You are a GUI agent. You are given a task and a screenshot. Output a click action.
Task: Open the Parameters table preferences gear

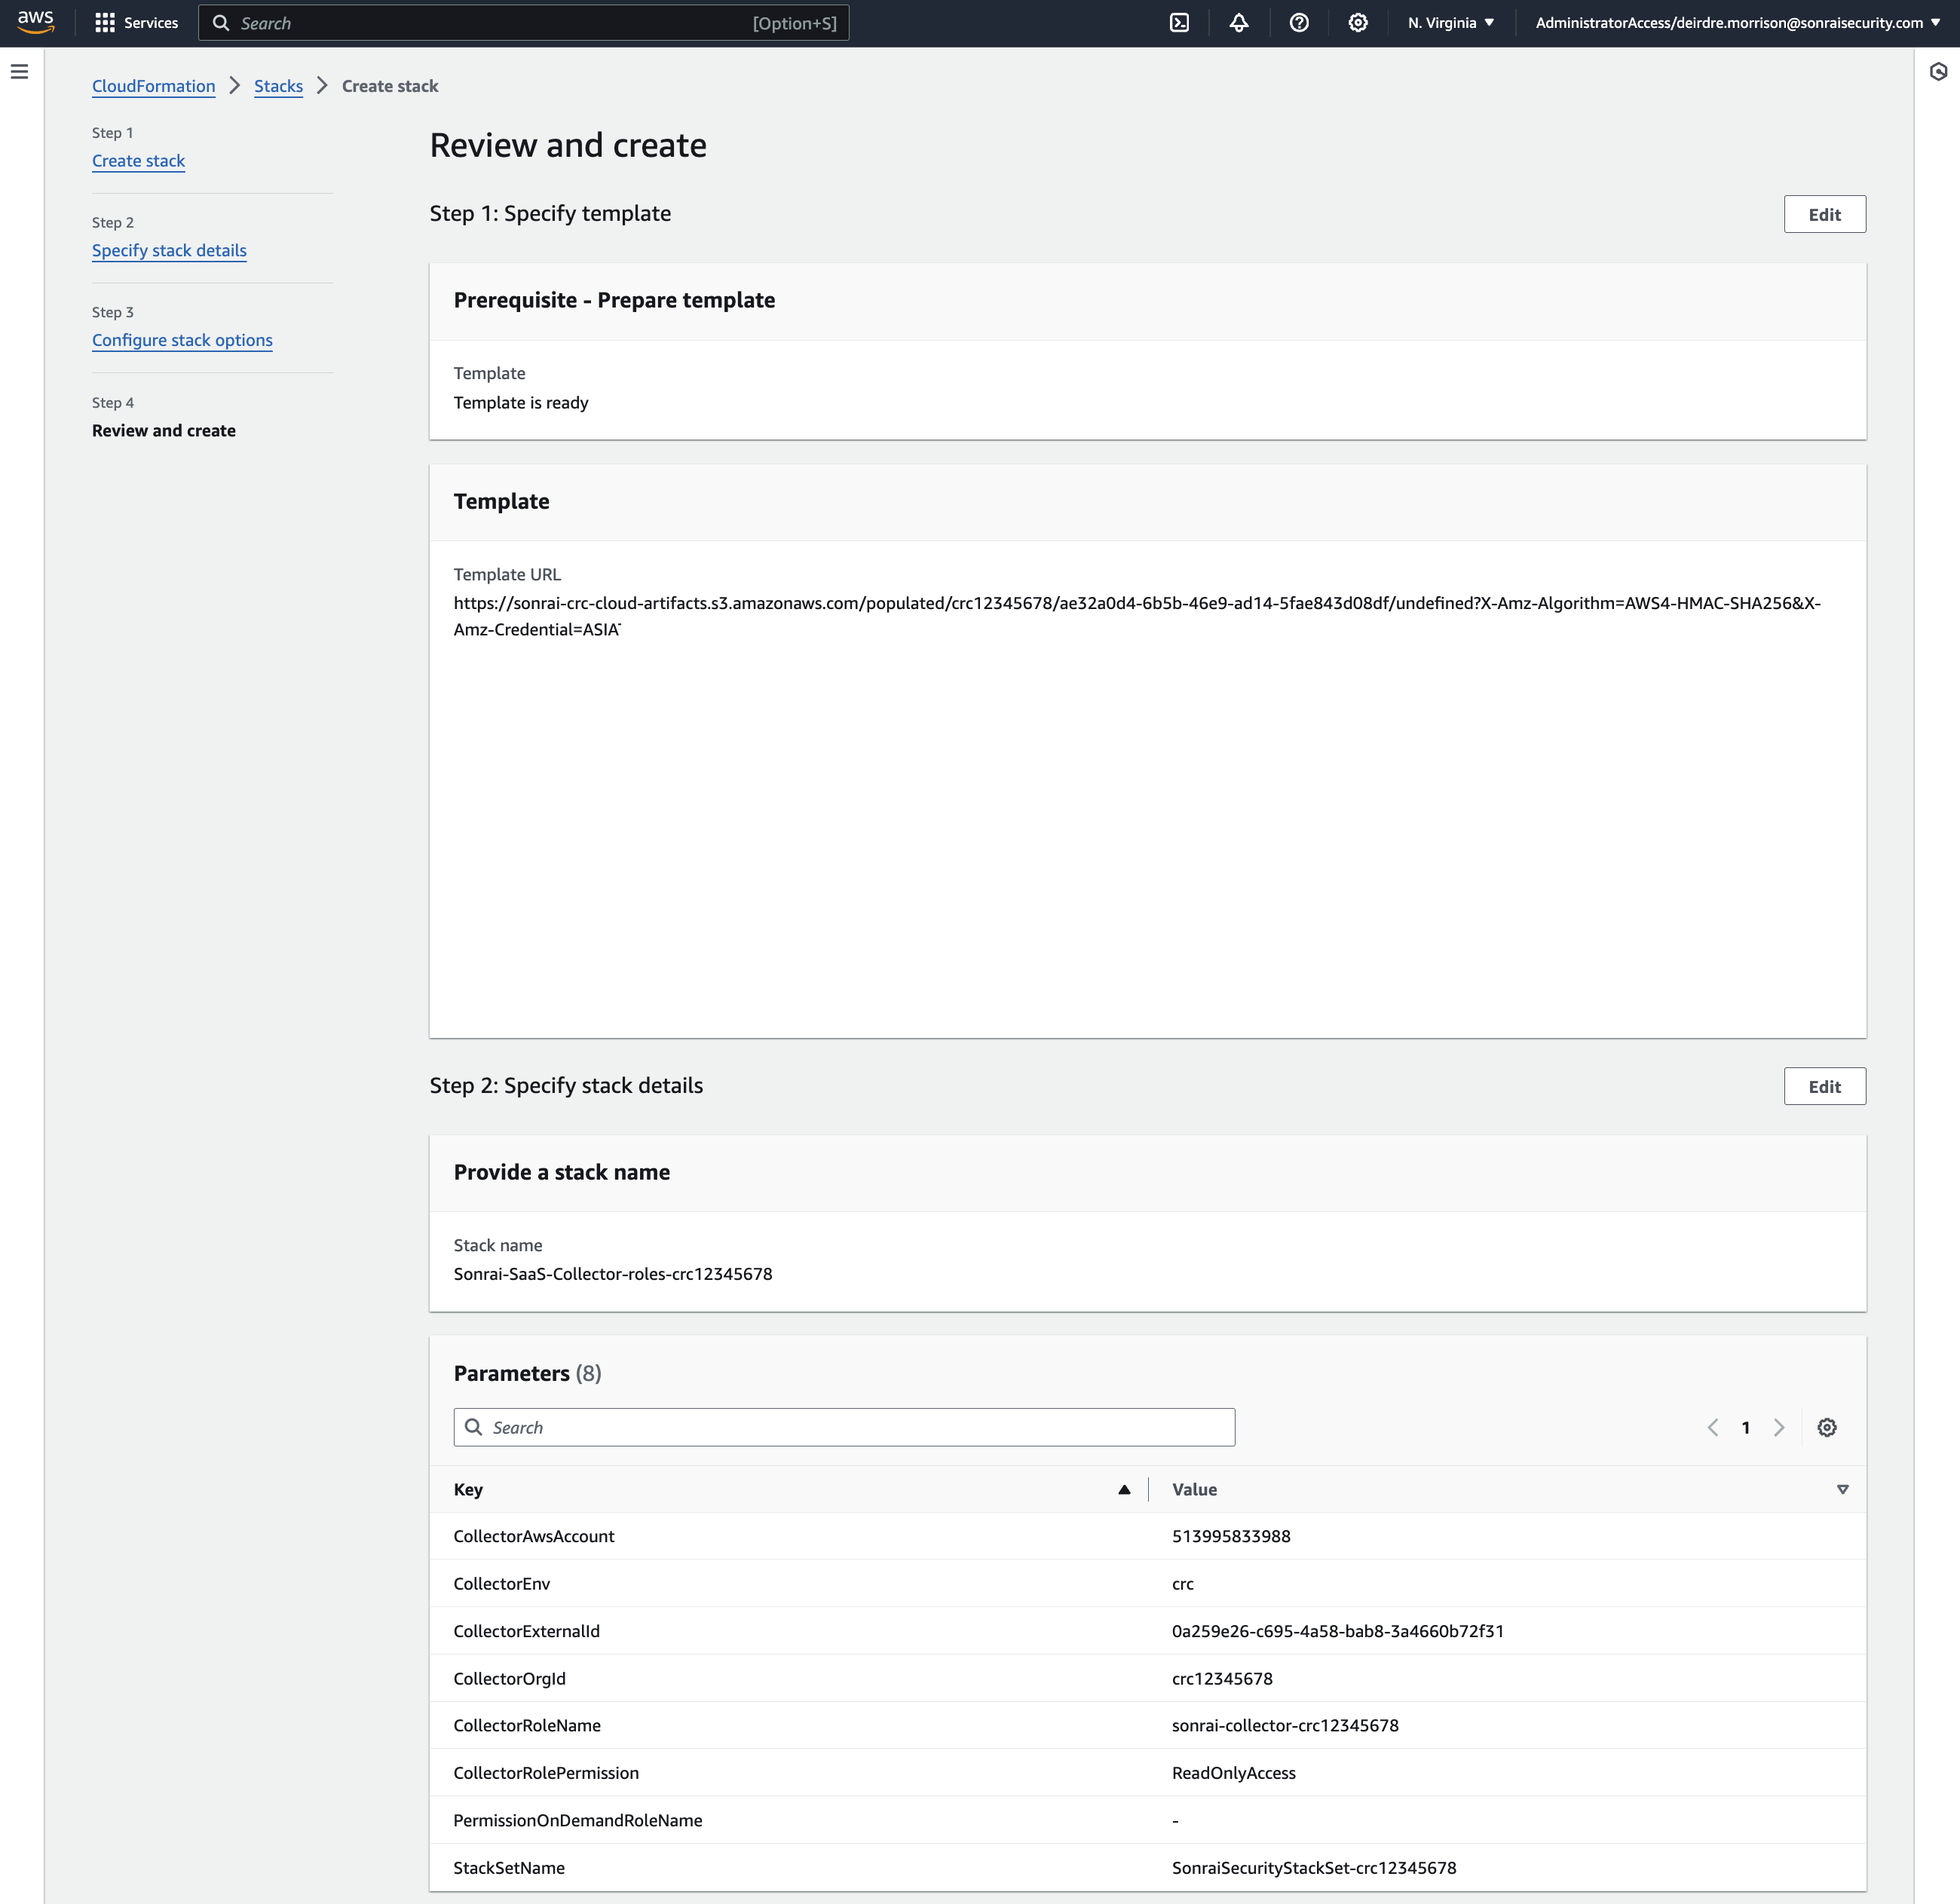click(1827, 1427)
